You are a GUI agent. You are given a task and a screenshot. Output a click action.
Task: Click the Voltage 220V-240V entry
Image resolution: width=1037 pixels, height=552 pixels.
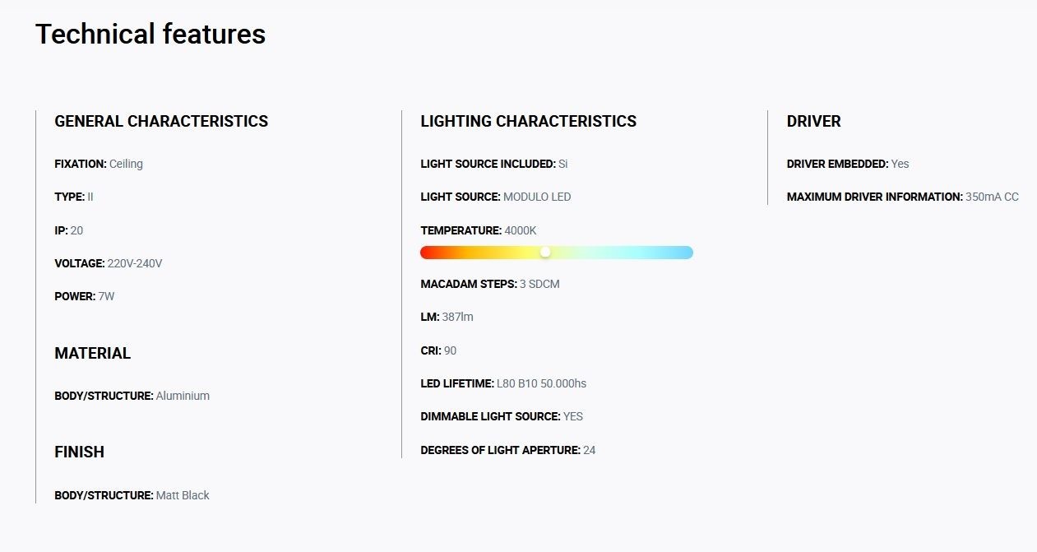tap(109, 263)
